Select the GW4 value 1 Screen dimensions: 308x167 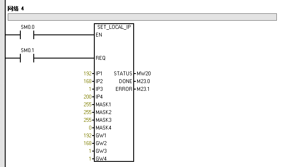(x=90, y=158)
